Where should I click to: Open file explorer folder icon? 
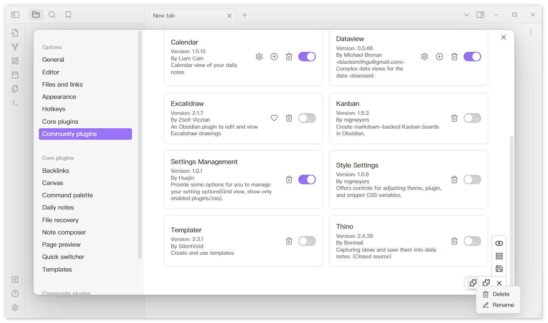(x=36, y=14)
